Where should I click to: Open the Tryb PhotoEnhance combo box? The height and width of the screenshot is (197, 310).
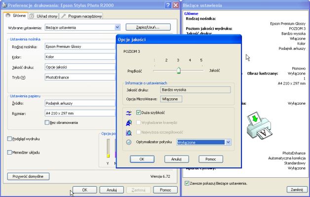click(x=80, y=78)
